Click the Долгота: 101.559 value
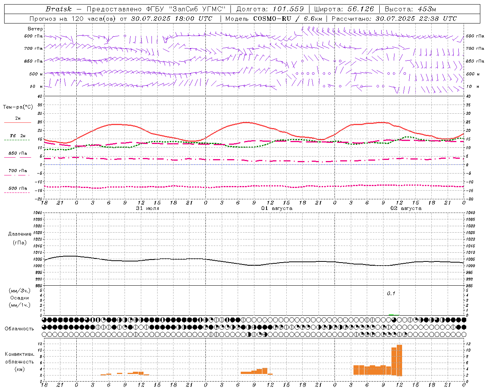 [270, 9]
